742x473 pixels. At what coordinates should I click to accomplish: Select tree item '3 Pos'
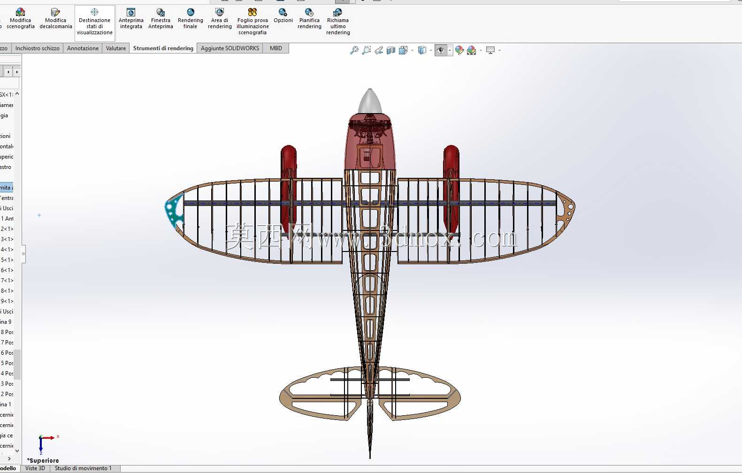pyautogui.click(x=7, y=384)
